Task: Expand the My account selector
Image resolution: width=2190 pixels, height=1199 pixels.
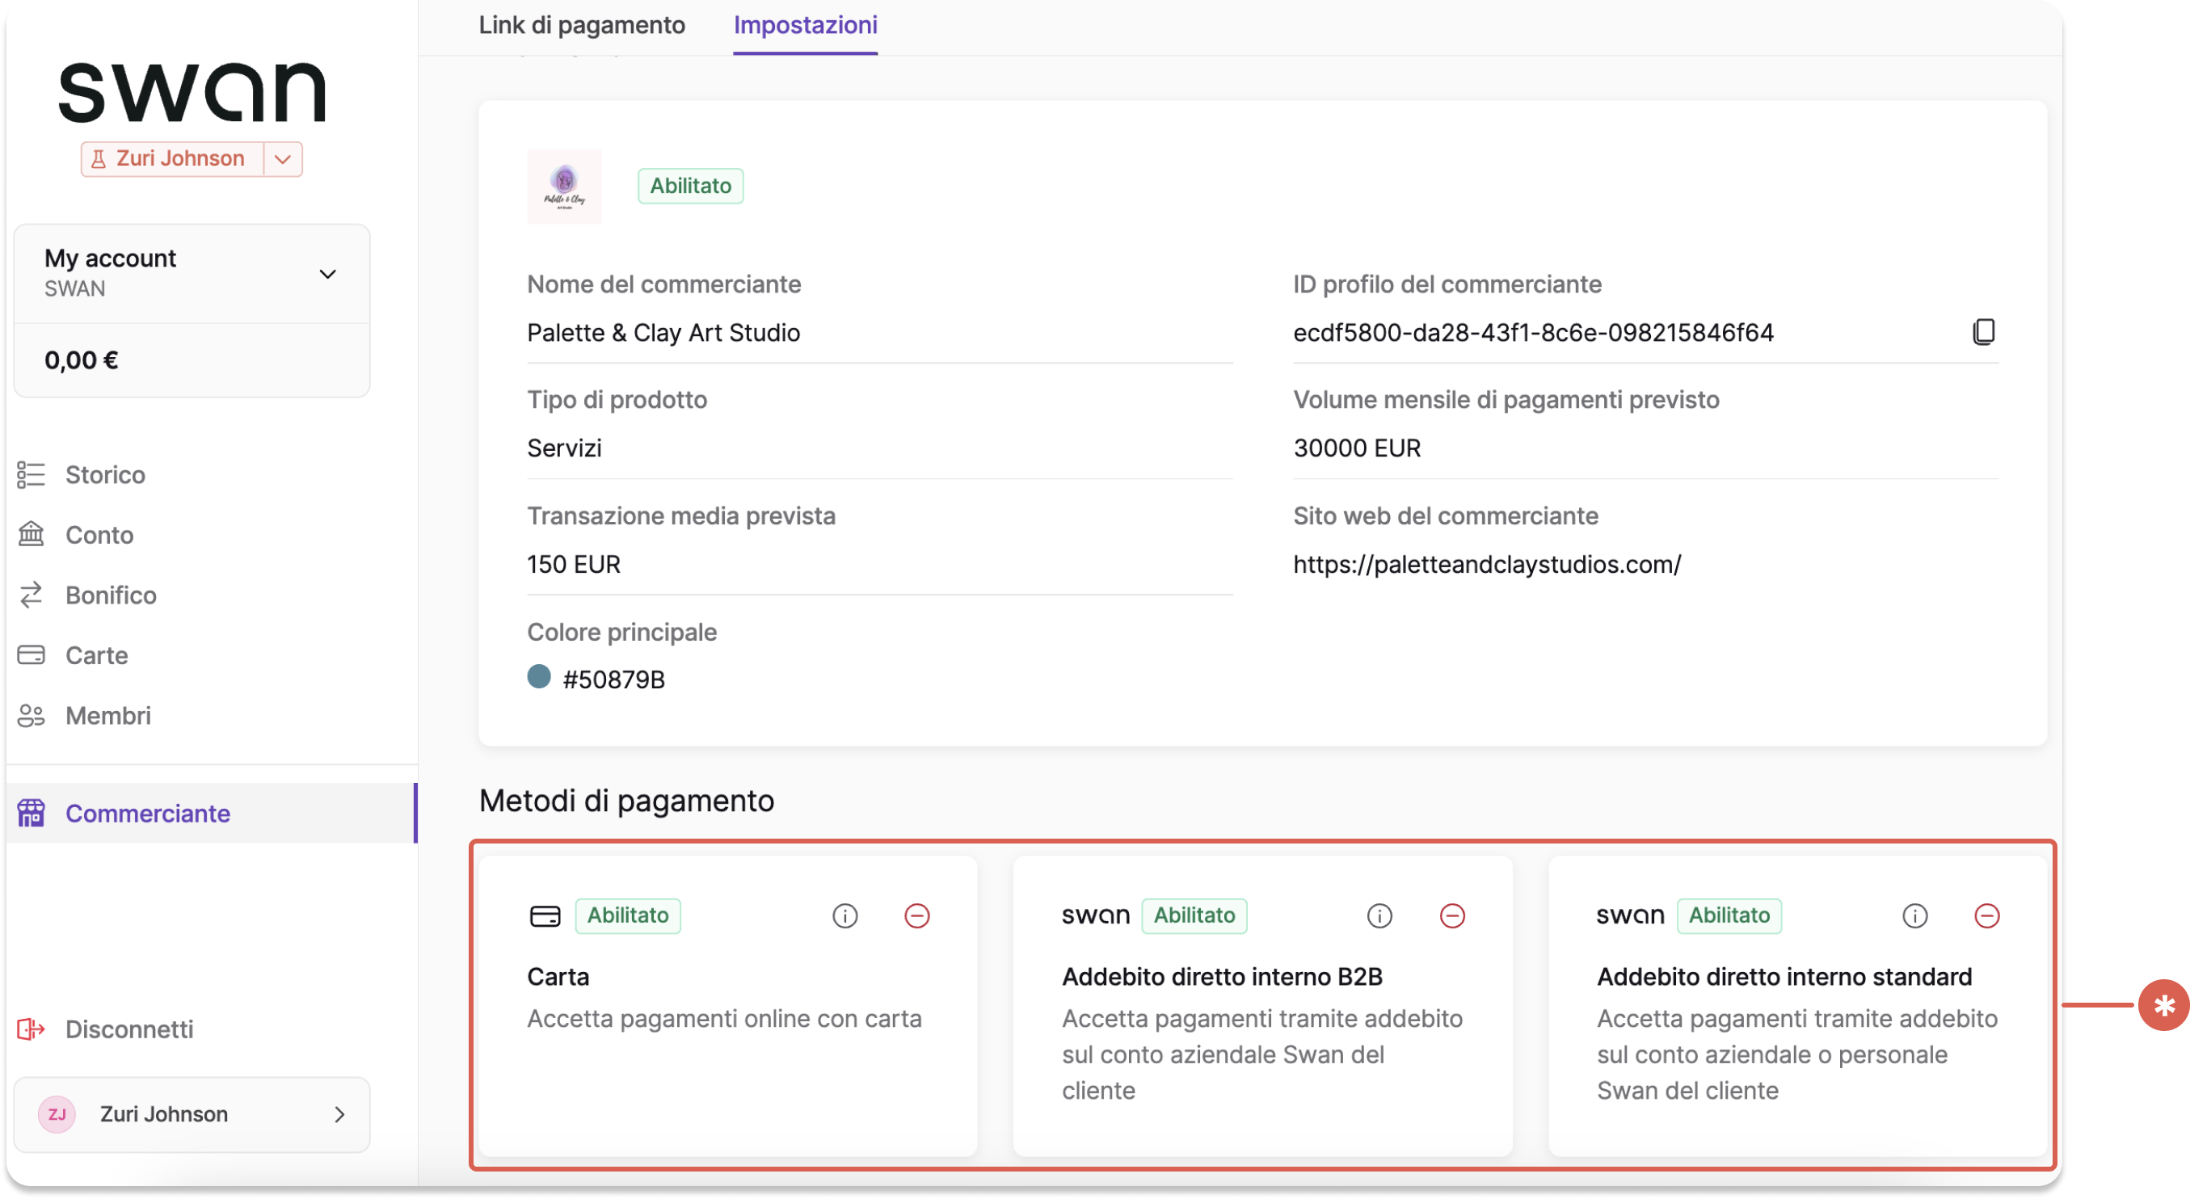Action: pyautogui.click(x=192, y=274)
